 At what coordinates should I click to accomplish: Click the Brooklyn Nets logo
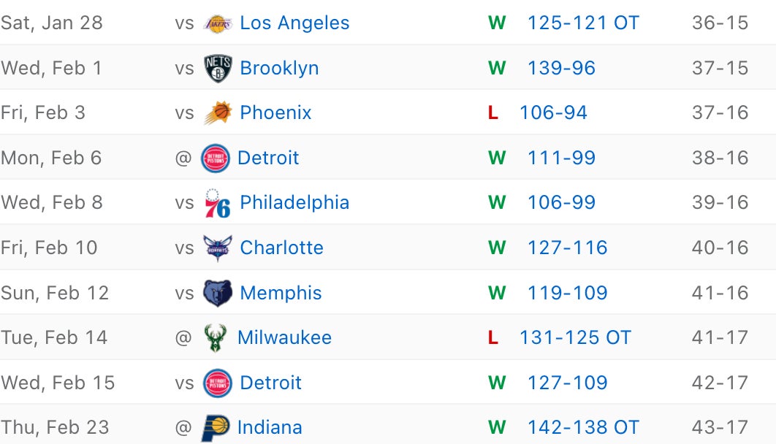pos(218,68)
